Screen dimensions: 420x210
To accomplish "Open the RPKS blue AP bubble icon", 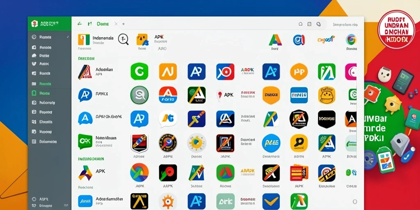I will (85, 95).
